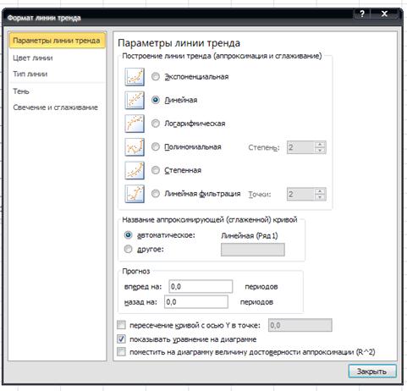Screen dimensions: 407x391
Task: Decrease the Точки spinner value
Action: click(x=320, y=197)
